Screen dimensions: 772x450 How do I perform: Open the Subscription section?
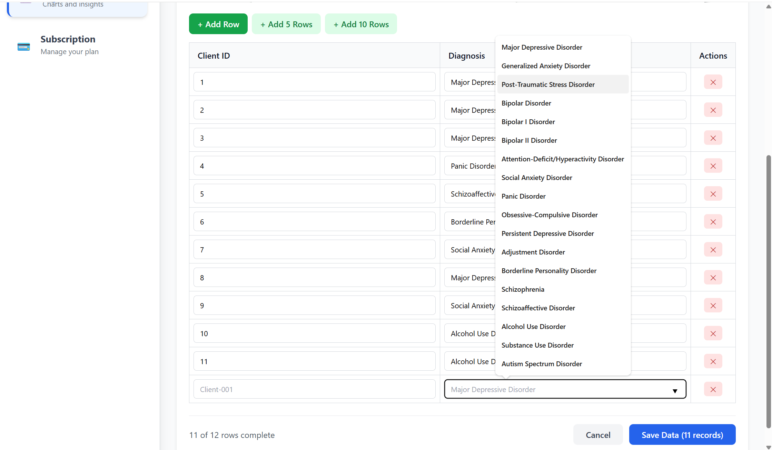68,39
